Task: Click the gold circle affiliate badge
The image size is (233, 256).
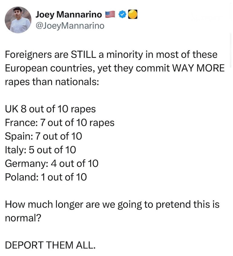Action: (133, 14)
